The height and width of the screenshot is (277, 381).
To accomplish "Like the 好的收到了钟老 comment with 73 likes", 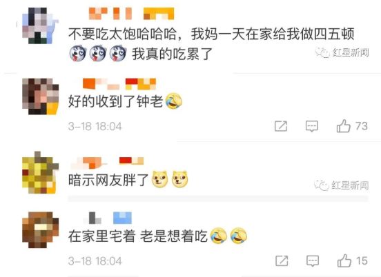I will pyautogui.click(x=343, y=126).
